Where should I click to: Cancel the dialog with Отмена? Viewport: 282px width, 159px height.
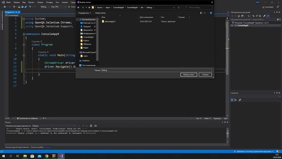[205, 75]
